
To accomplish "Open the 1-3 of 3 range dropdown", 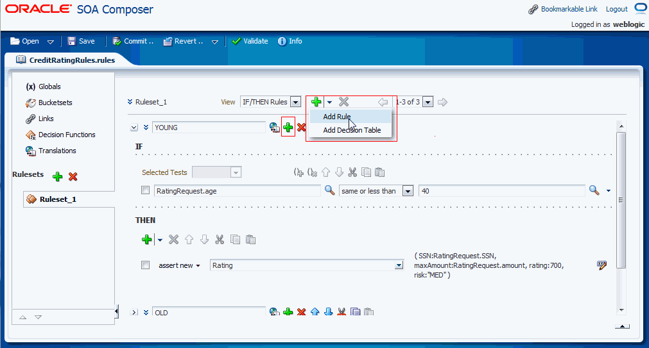I will pyautogui.click(x=428, y=102).
